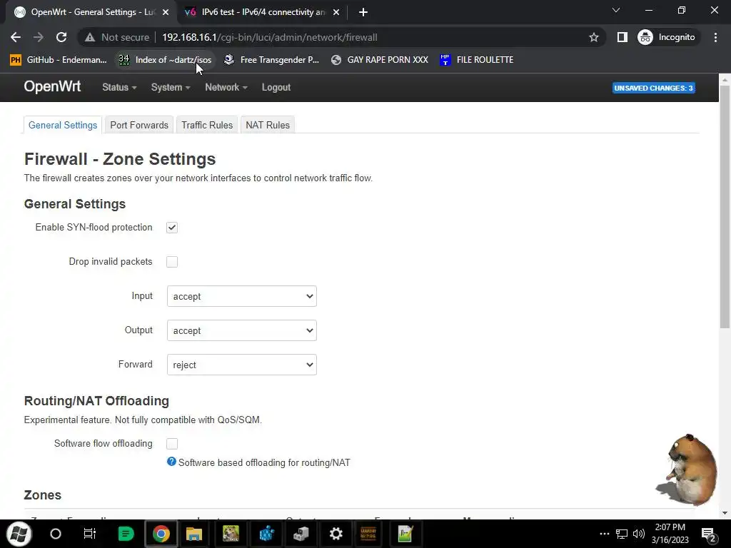Open the Output policy dropdown
Screen dimensions: 731x548
coord(242,330)
